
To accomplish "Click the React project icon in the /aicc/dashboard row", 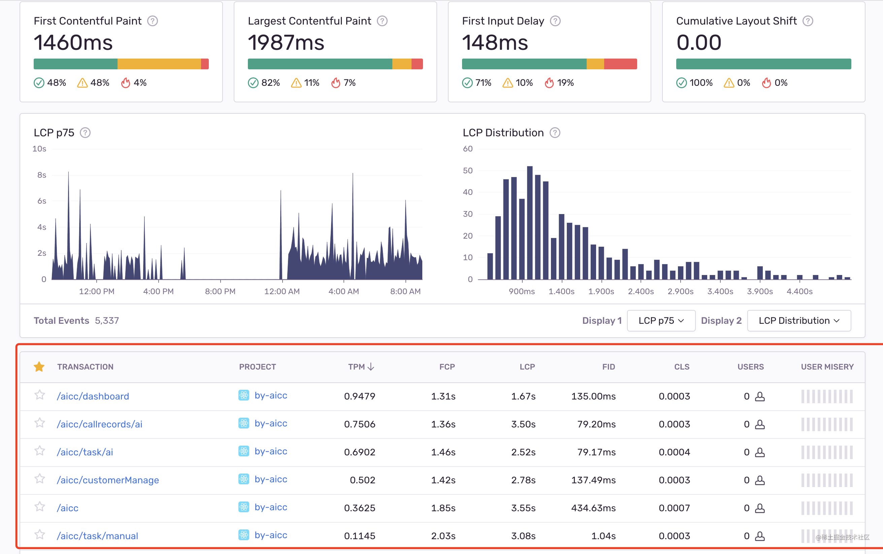I will (x=244, y=395).
